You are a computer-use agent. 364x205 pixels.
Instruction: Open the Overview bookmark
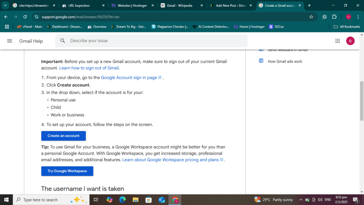97,27
